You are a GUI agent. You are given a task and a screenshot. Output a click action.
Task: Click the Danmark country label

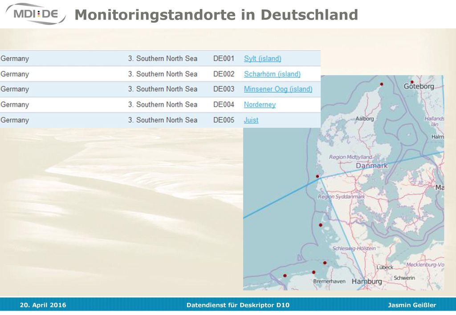tap(372, 166)
